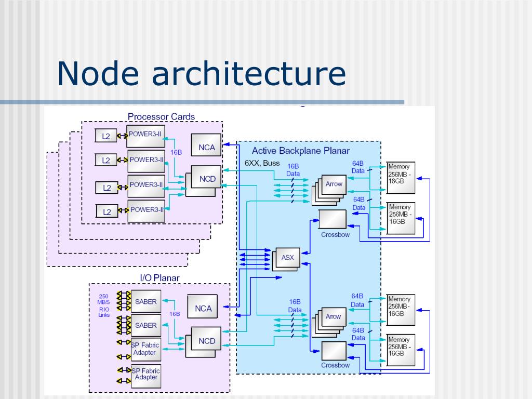Click the bottommost POWER3-II processor box

(146, 211)
